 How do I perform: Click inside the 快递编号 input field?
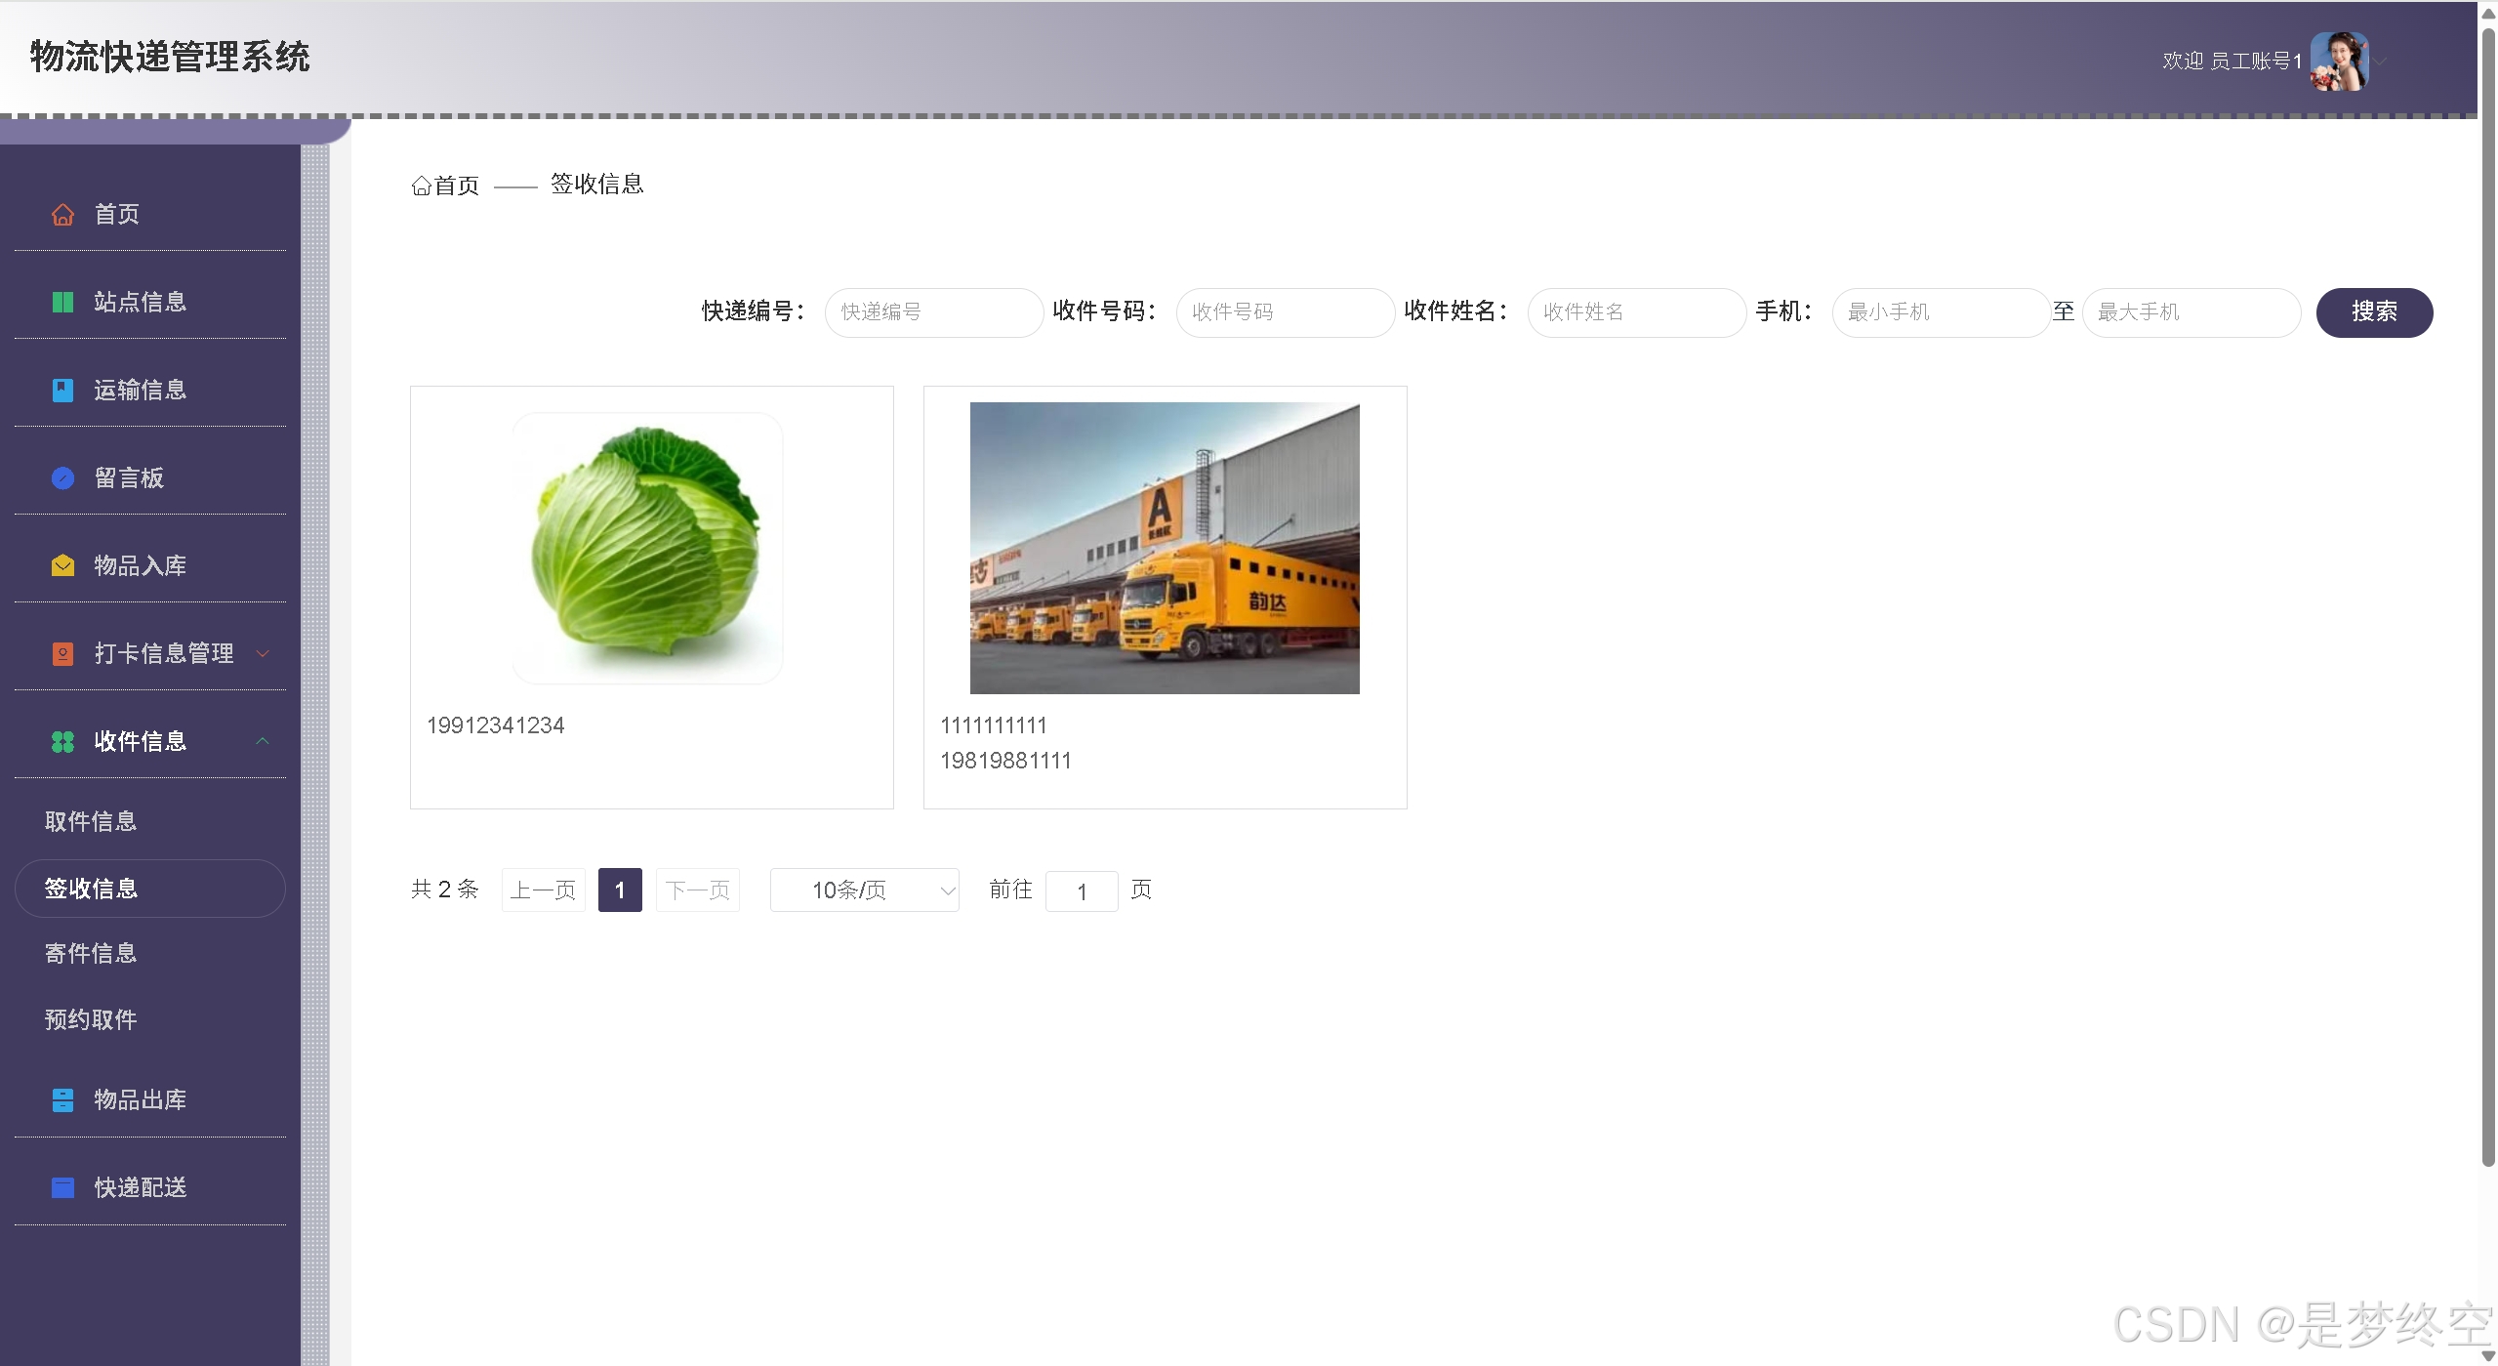coord(933,312)
